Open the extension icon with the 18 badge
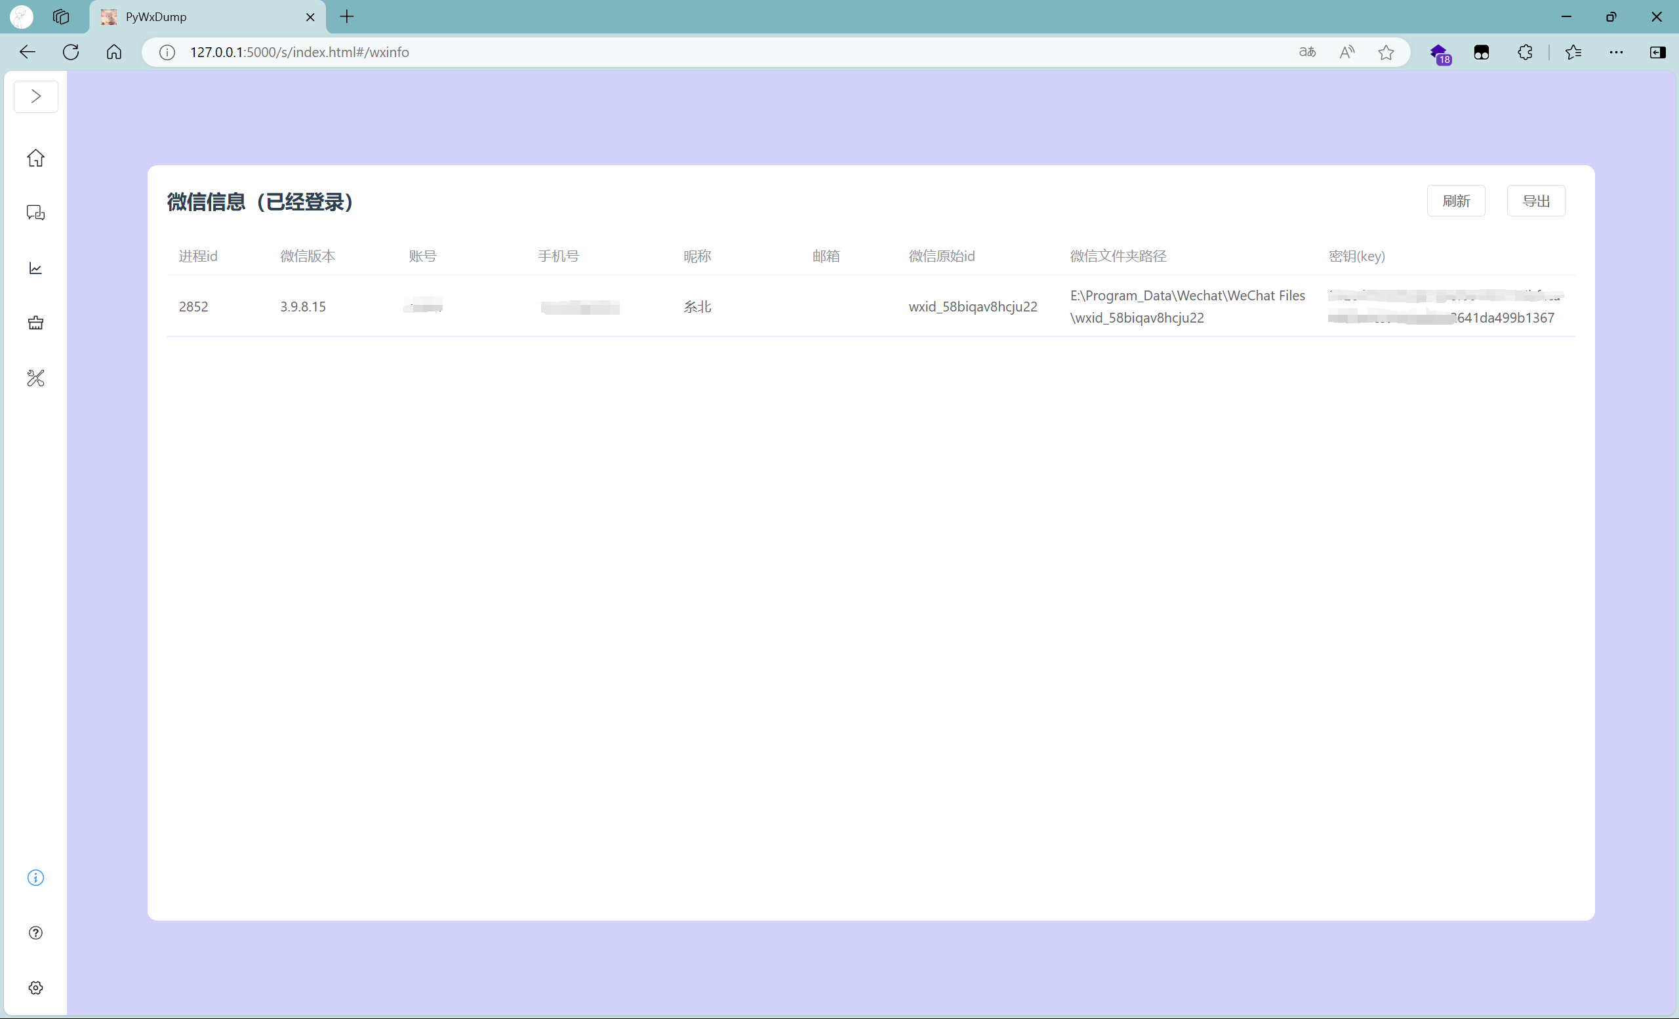Screen dimensions: 1679x1019 tap(1439, 53)
